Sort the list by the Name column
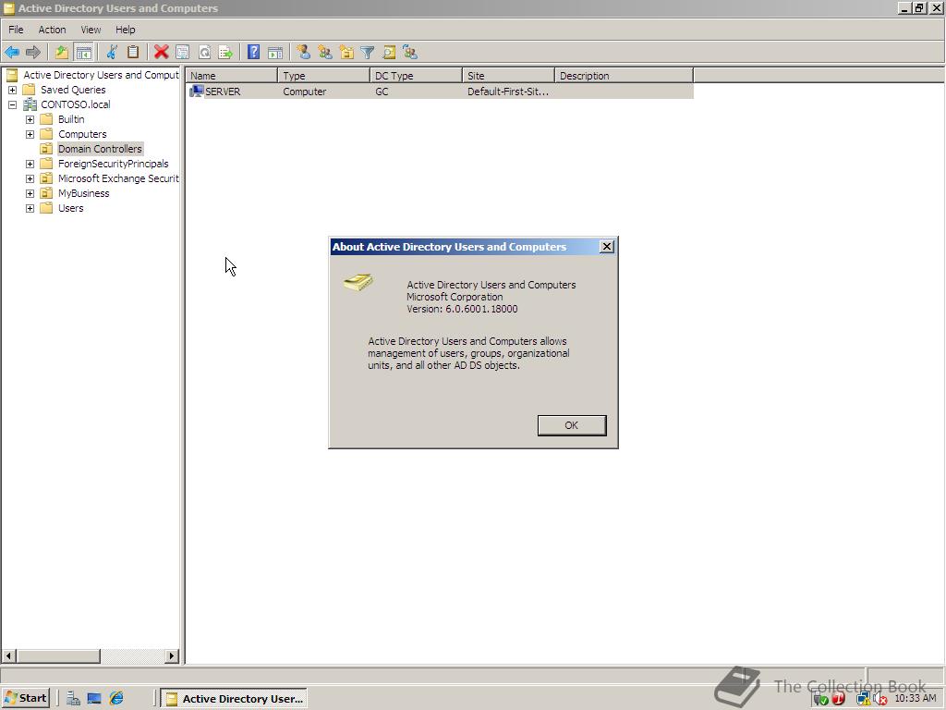This screenshot has width=946, height=710. tap(231, 76)
